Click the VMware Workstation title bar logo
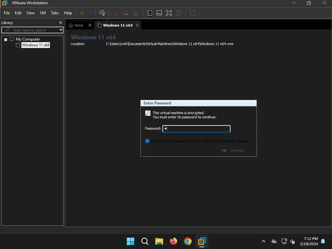The width and height of the screenshot is (332, 249). point(5,3)
